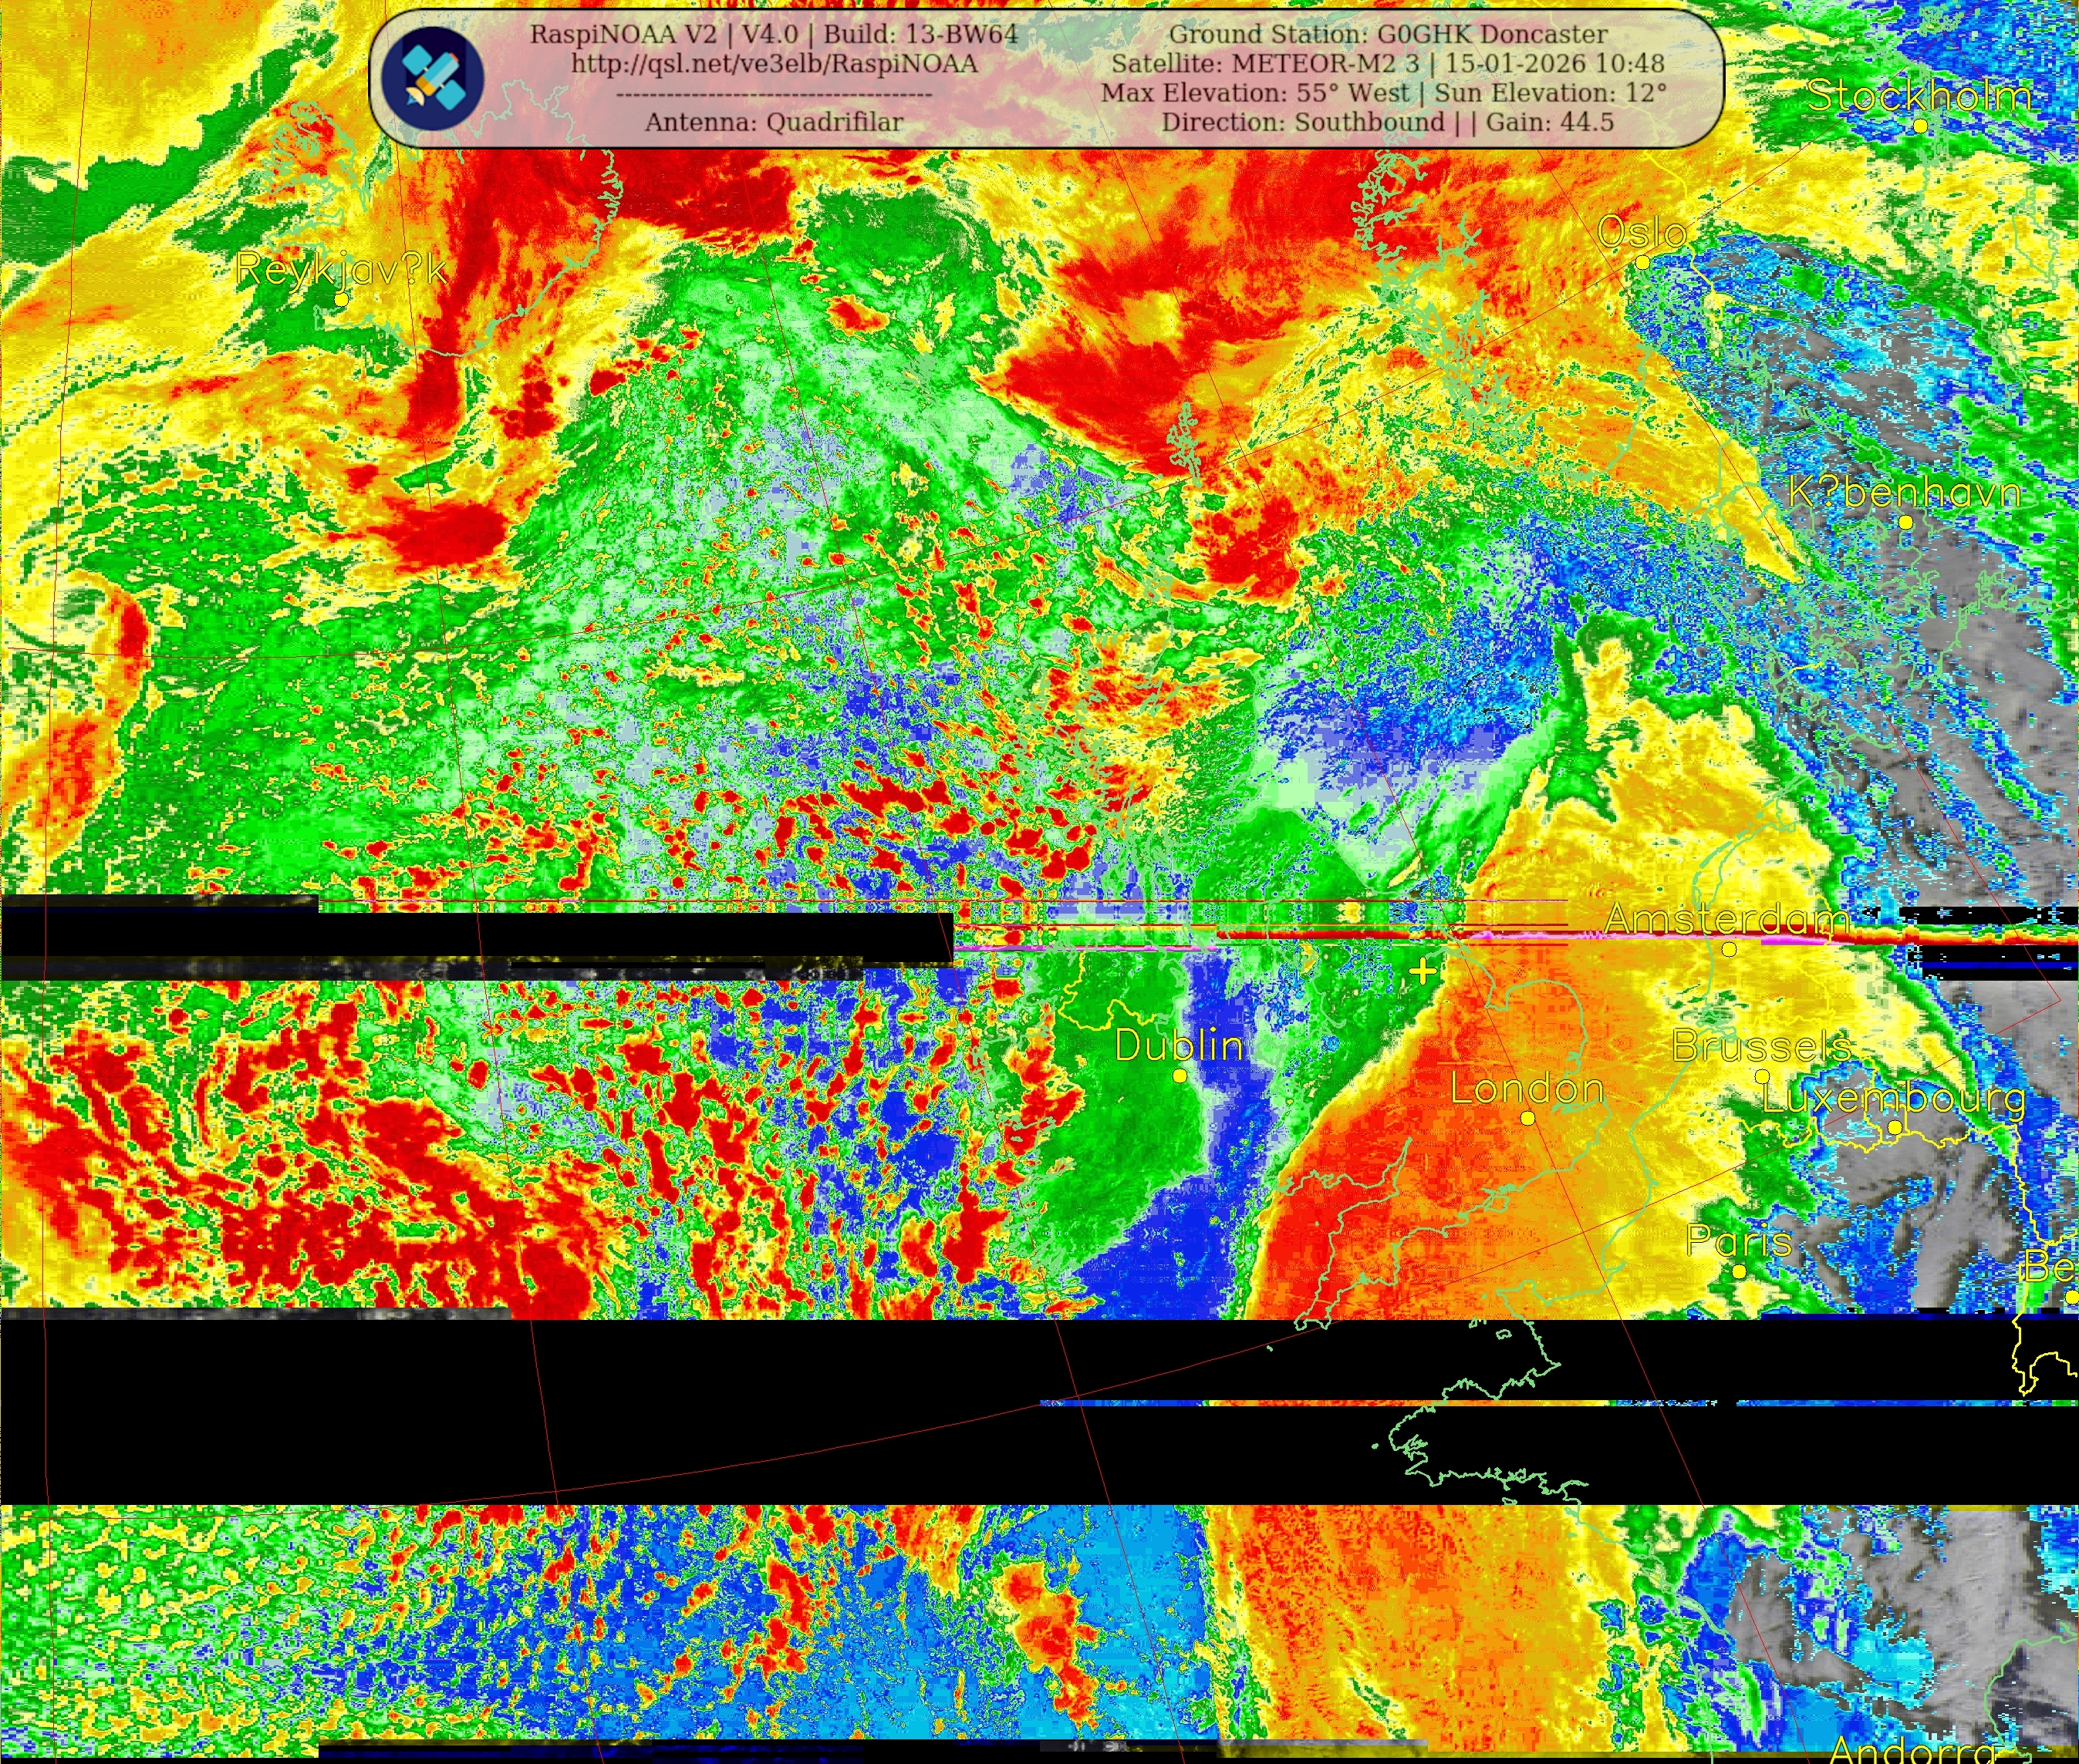2079x1764 pixels.
Task: Click the London city marker dot
Action: [x=1527, y=1118]
